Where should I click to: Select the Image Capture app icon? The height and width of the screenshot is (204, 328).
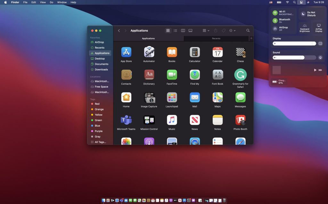pos(149,98)
